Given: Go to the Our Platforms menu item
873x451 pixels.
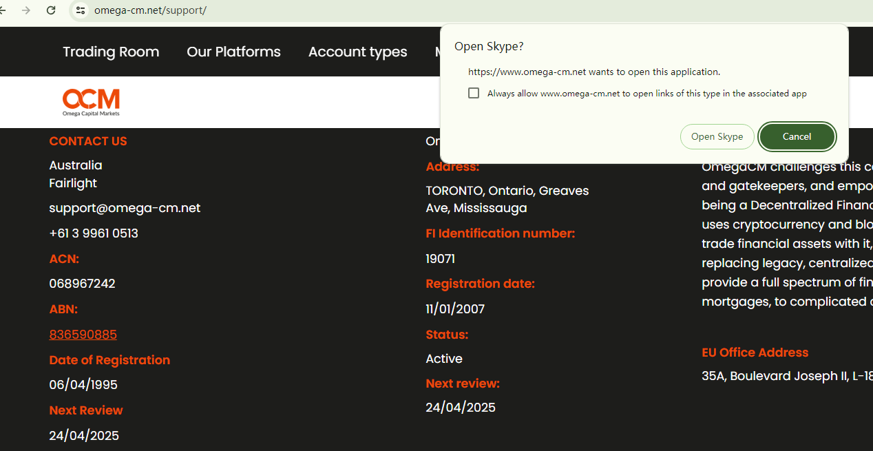Looking at the screenshot, I should point(233,52).
